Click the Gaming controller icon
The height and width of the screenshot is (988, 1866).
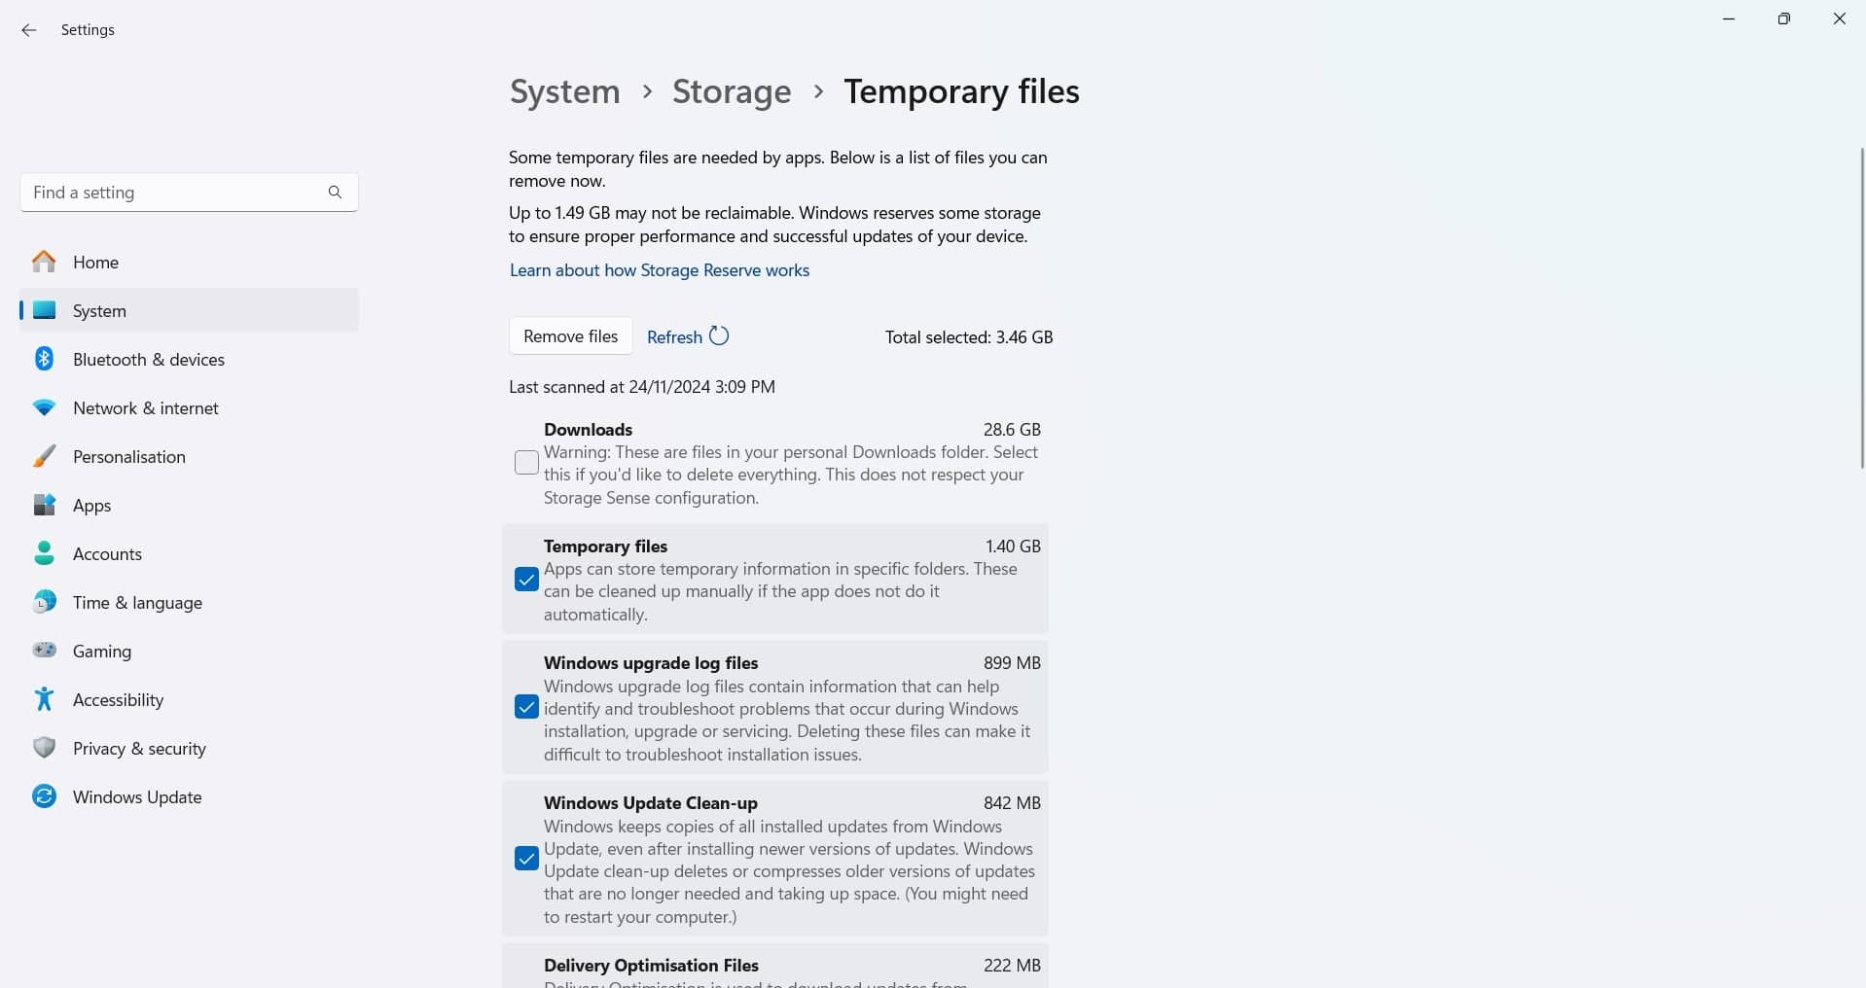click(x=44, y=651)
